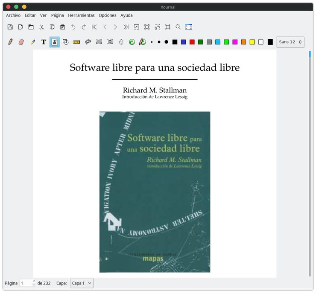Toggle the ruler tool

pyautogui.click(x=76, y=42)
